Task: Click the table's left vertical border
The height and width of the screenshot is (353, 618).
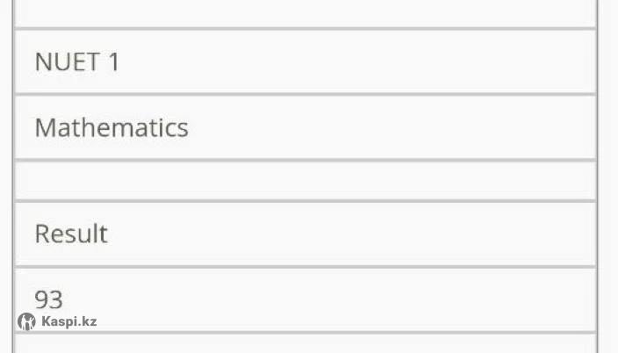Action: (x=14, y=176)
